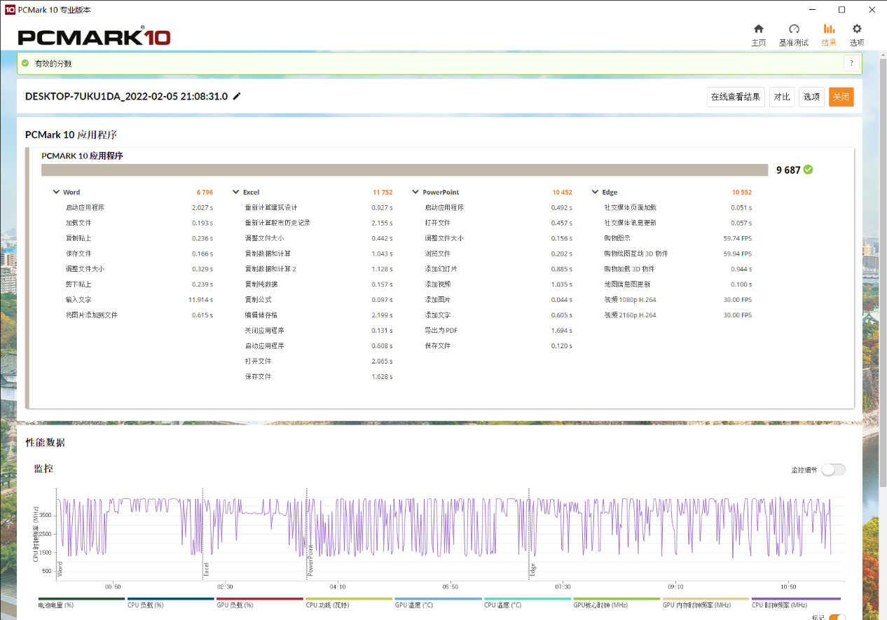This screenshot has width=887, height=620.
Task: Collapse the Word results group chevron
Action: 56,192
